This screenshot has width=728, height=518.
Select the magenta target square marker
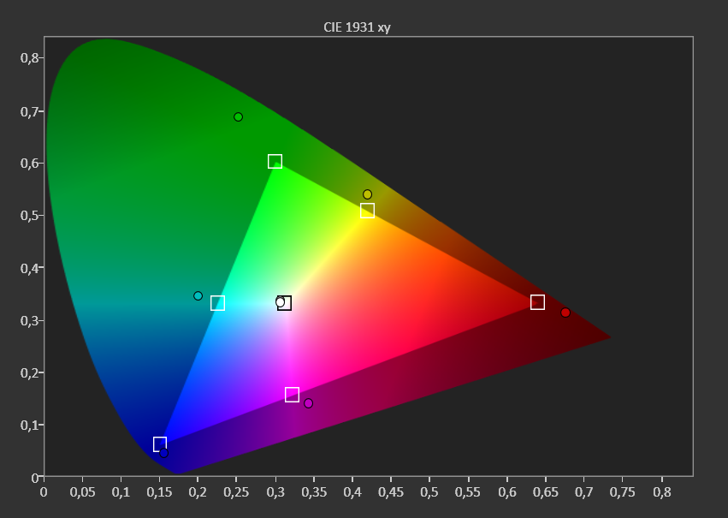click(292, 395)
